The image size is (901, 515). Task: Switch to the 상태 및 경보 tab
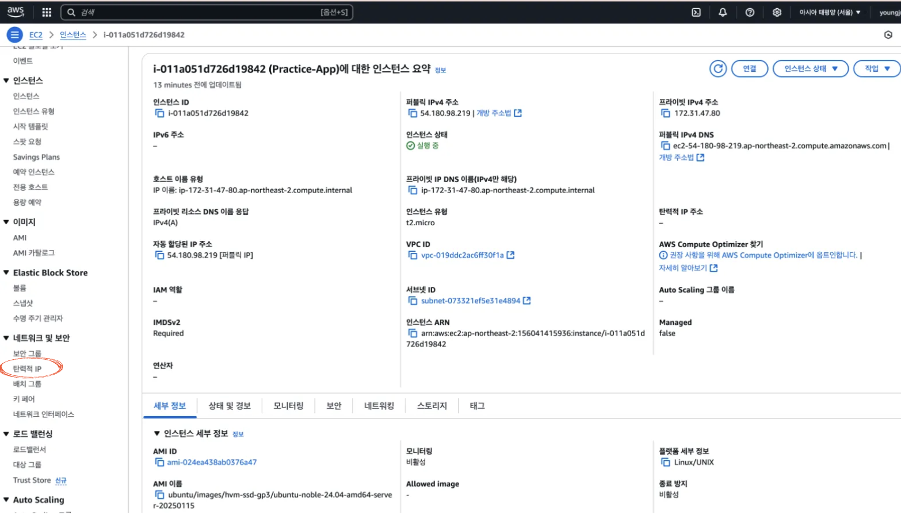(x=230, y=406)
